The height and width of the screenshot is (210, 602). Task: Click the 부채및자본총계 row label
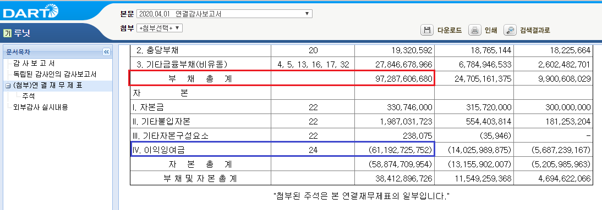[x=200, y=179]
